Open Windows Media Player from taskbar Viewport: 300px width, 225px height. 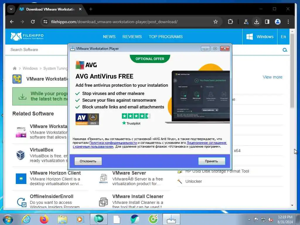click(80, 219)
